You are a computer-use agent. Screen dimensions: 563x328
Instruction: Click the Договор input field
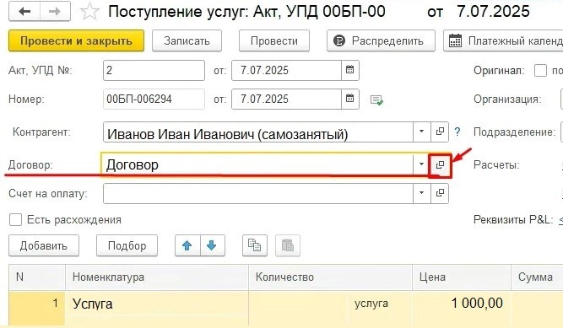click(x=257, y=164)
